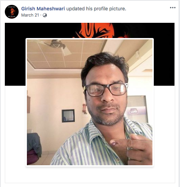View the enlarged new profile picture
Image resolution: width=180 pixels, height=187 pixels.
[90, 102]
